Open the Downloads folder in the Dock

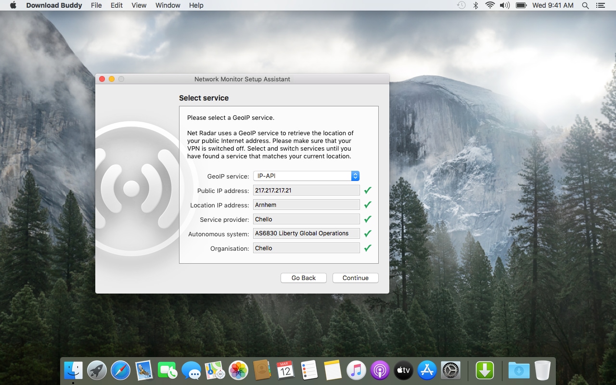(x=519, y=371)
